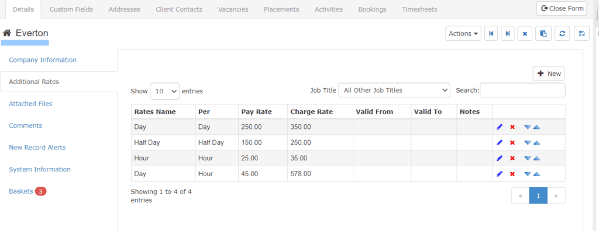This screenshot has height=231, width=599.
Task: Move up the Day rate charged 350.00
Action: coord(536,127)
